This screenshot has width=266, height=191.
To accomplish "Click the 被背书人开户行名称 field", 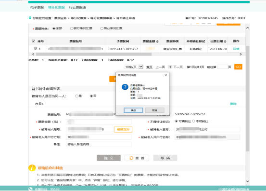I will click(207, 137).
